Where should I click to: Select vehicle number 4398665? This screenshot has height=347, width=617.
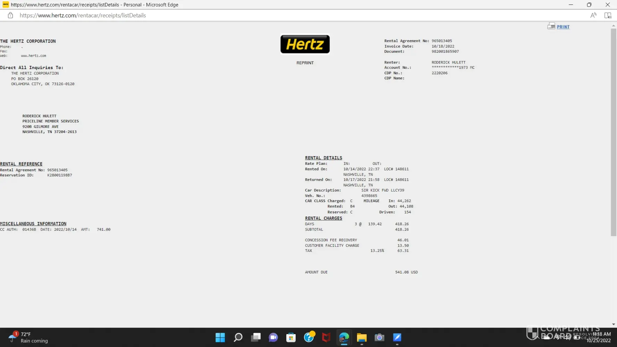coord(369,196)
